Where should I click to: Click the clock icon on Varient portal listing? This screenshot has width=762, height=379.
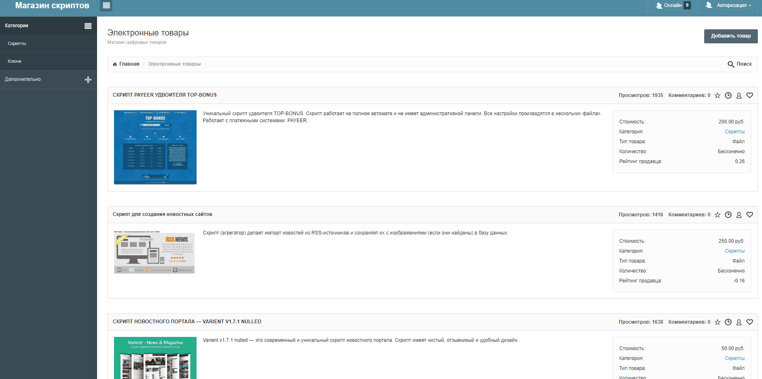point(728,322)
